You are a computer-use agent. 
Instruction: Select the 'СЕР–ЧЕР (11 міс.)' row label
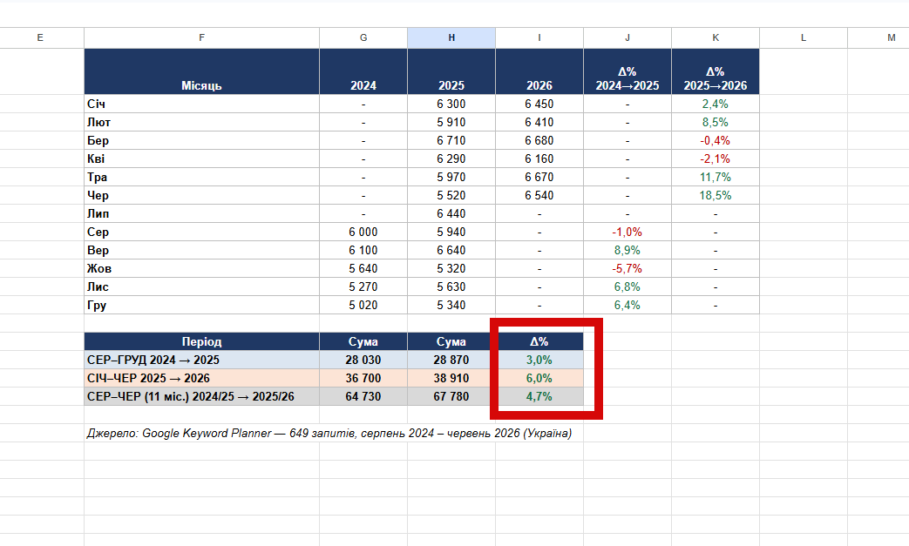(201, 396)
